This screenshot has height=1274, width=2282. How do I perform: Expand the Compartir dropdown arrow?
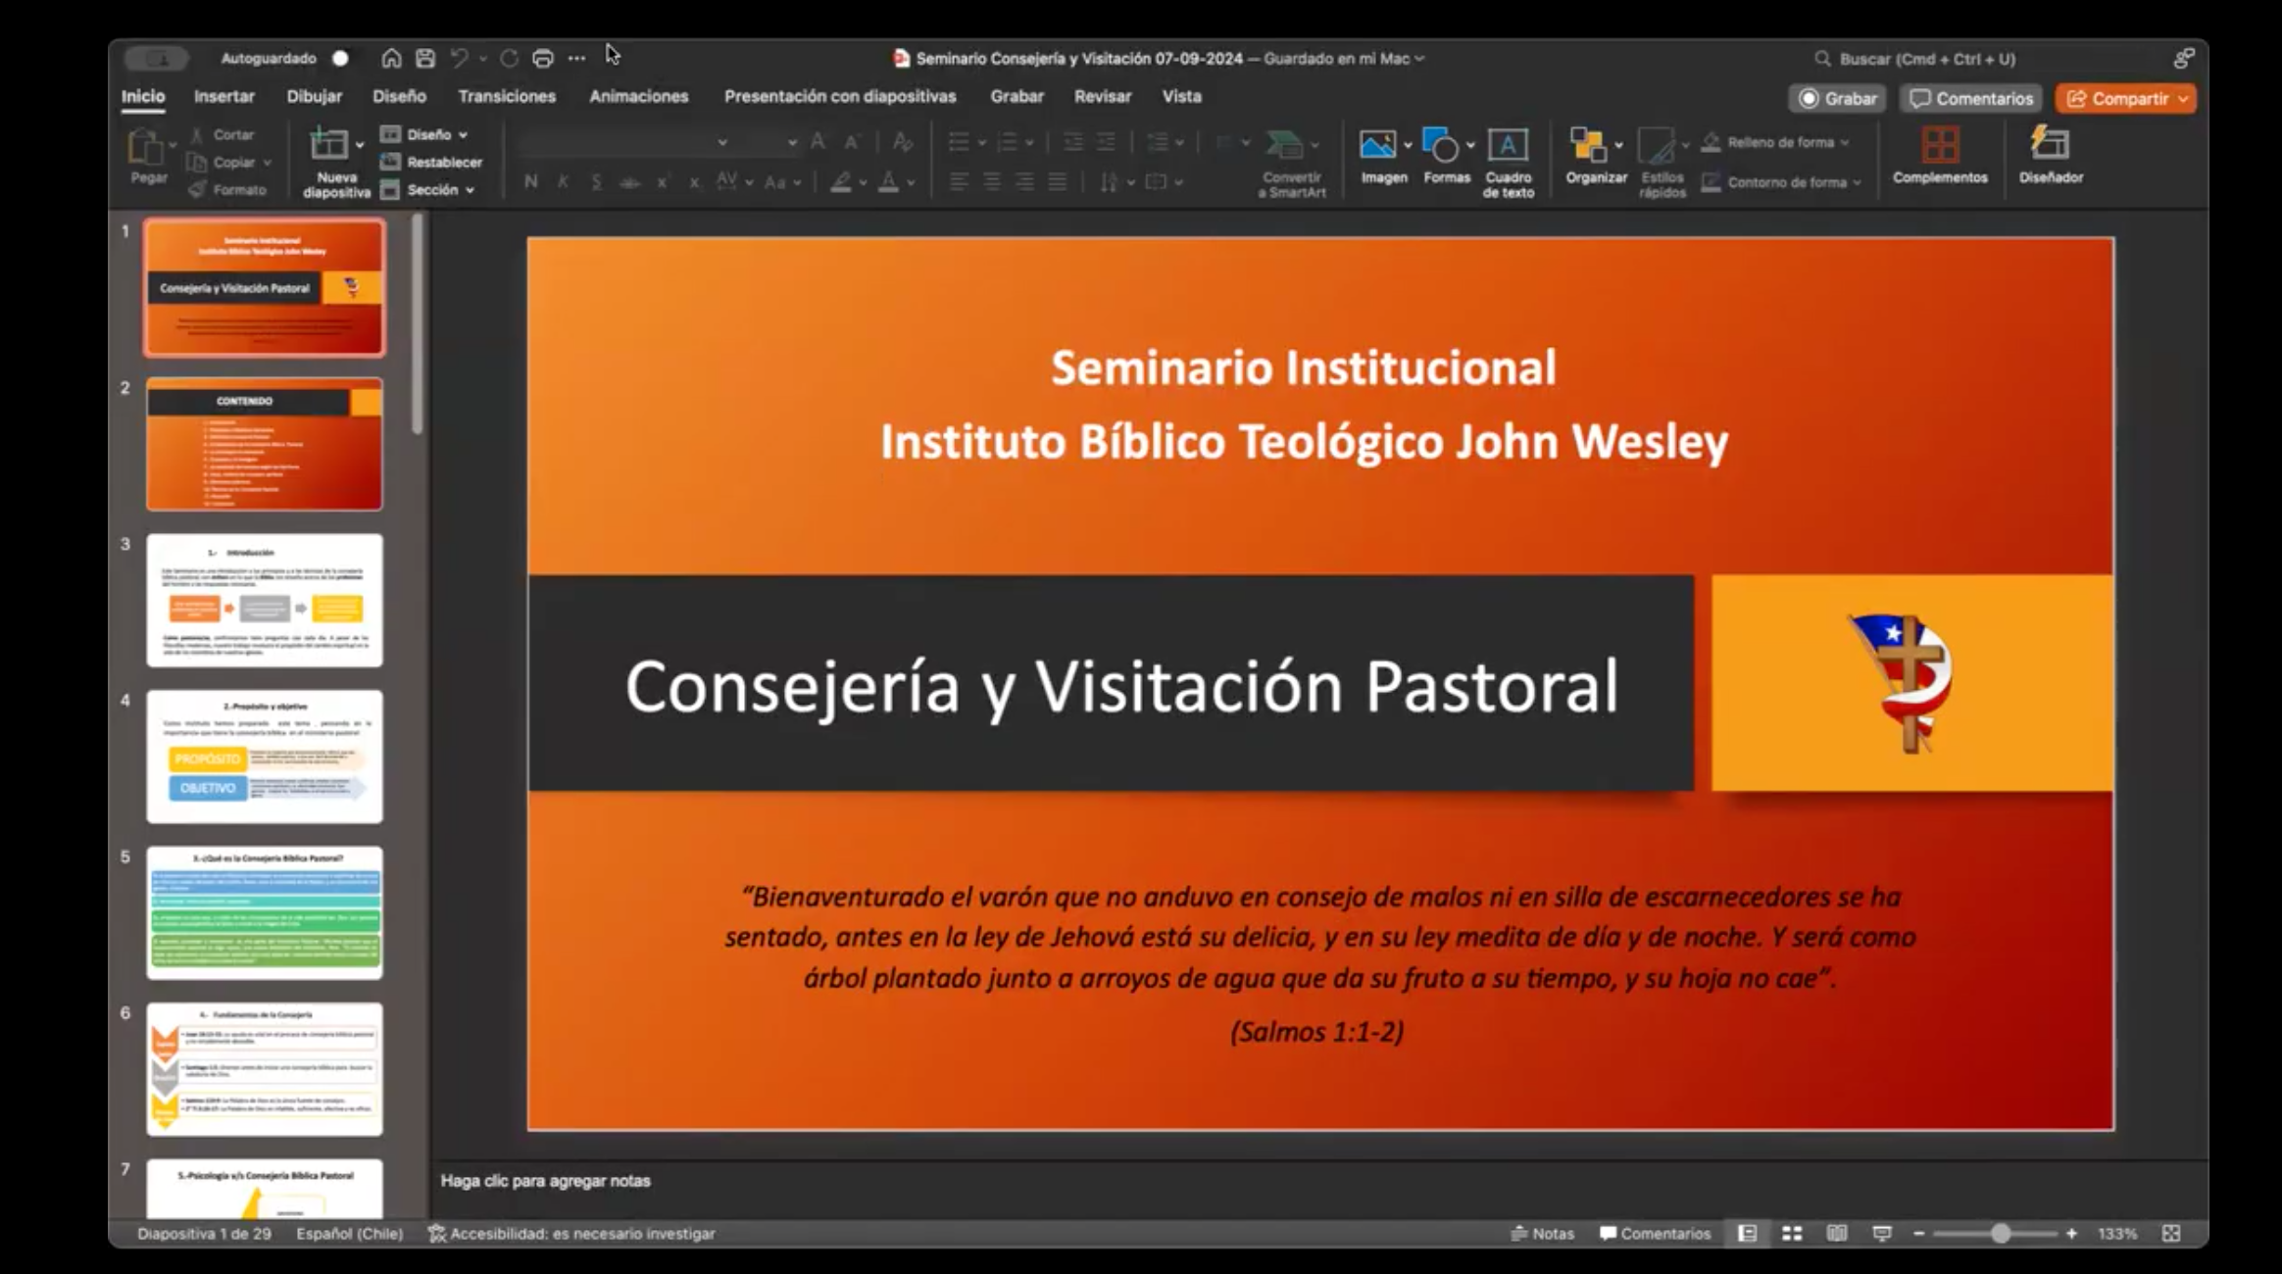[2183, 99]
